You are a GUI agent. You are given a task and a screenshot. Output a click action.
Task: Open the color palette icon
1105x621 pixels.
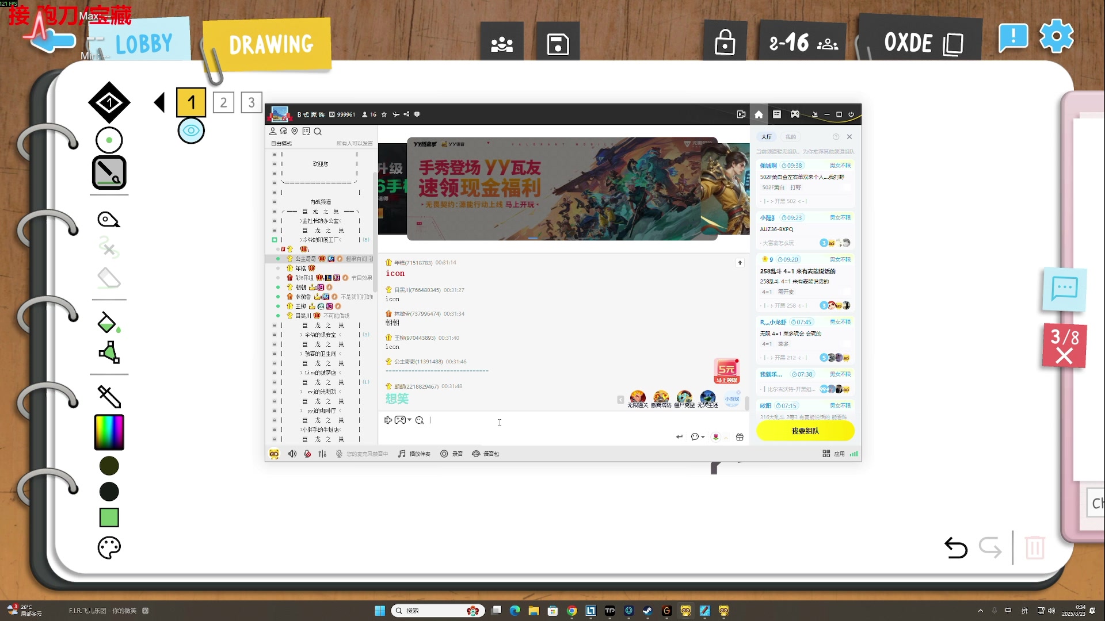coord(109,547)
